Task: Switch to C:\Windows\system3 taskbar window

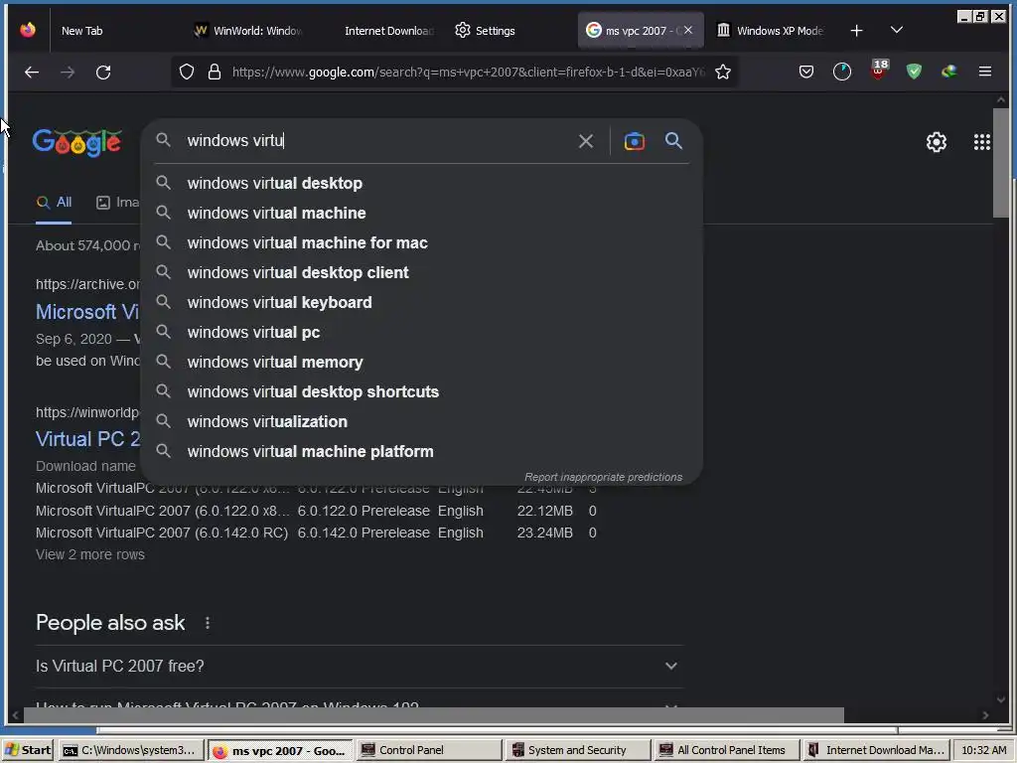Action: [130, 750]
